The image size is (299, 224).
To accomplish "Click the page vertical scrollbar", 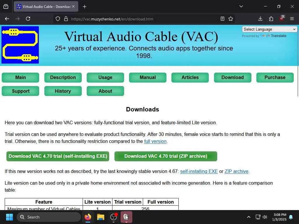I will pos(298,61).
